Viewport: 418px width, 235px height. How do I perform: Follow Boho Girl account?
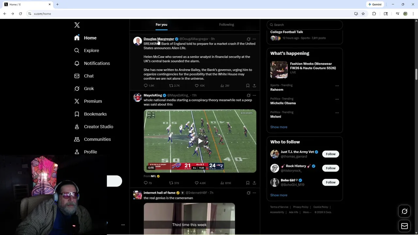click(x=330, y=182)
